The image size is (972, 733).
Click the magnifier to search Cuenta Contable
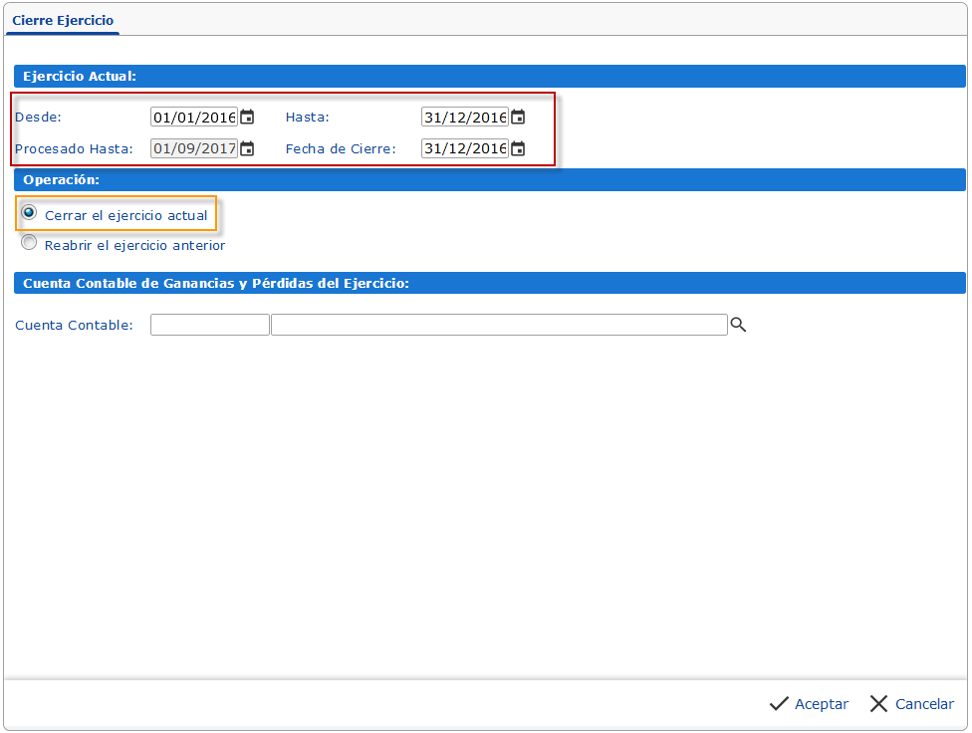738,325
